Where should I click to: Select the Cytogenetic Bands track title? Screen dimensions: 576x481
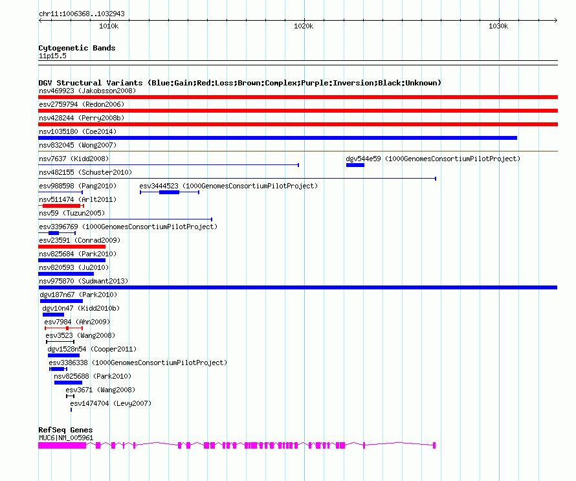[x=77, y=48]
